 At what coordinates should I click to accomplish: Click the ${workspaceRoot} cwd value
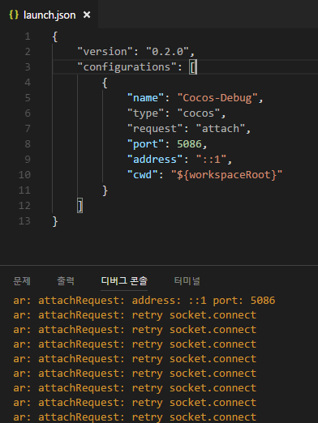click(x=226, y=175)
